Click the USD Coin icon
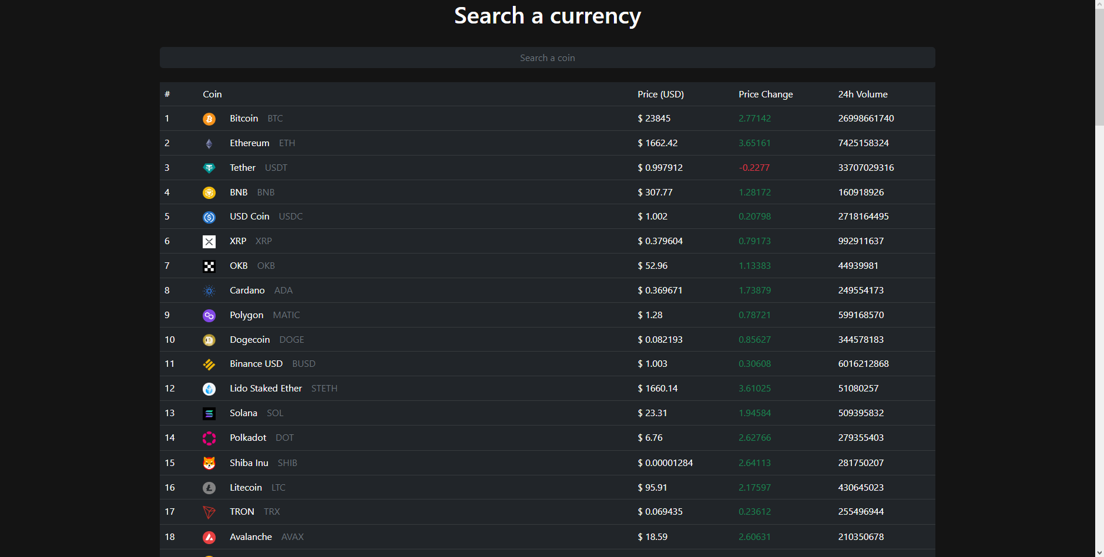Screen dimensions: 1104x557 [x=209, y=217]
